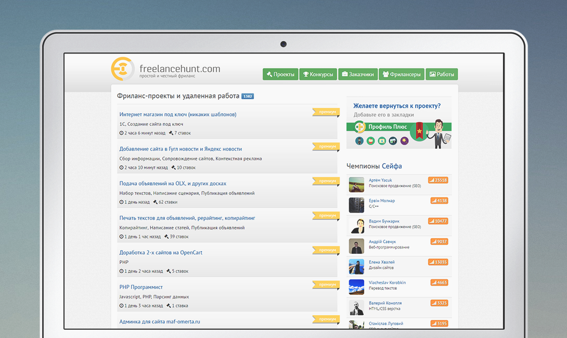Open Ервін Молнар's profile name link
The width and height of the screenshot is (567, 338).
click(382, 201)
